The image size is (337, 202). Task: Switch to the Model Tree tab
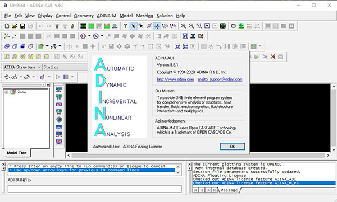(17, 153)
